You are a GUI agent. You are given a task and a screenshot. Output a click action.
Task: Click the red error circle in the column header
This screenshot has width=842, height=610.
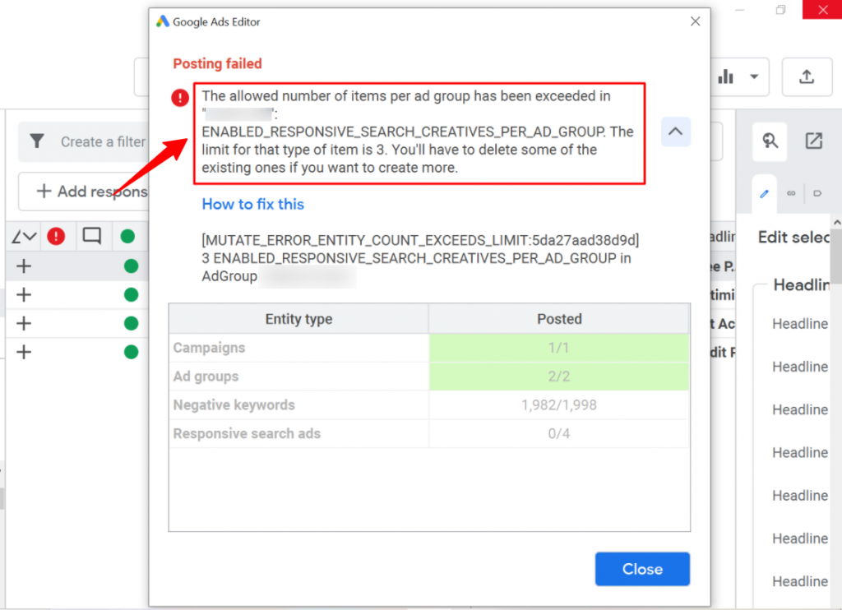point(56,236)
